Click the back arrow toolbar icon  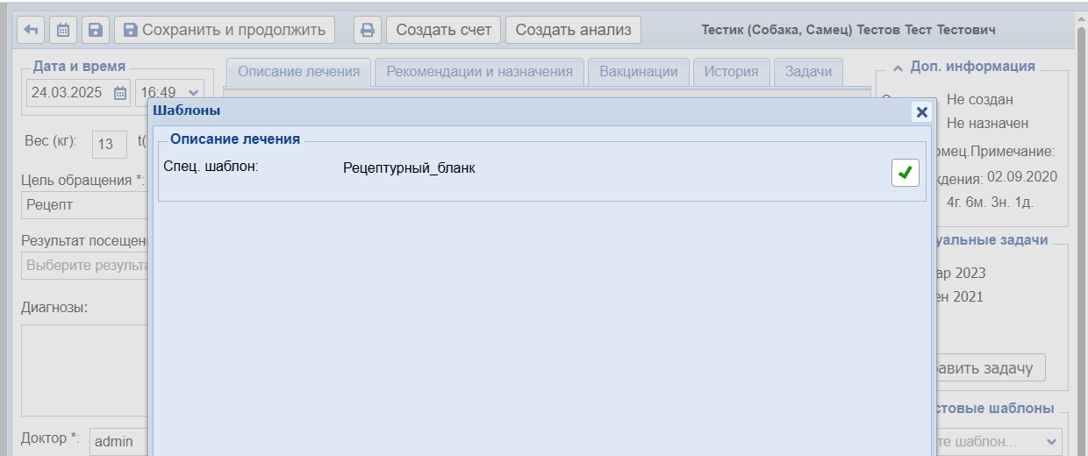(31, 30)
